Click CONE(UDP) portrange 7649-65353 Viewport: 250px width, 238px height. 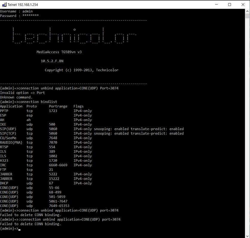click(x=59, y=206)
